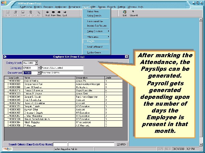The height and width of the screenshot is (153, 205).
Task: Click the company name text field
Action: coord(62,68)
